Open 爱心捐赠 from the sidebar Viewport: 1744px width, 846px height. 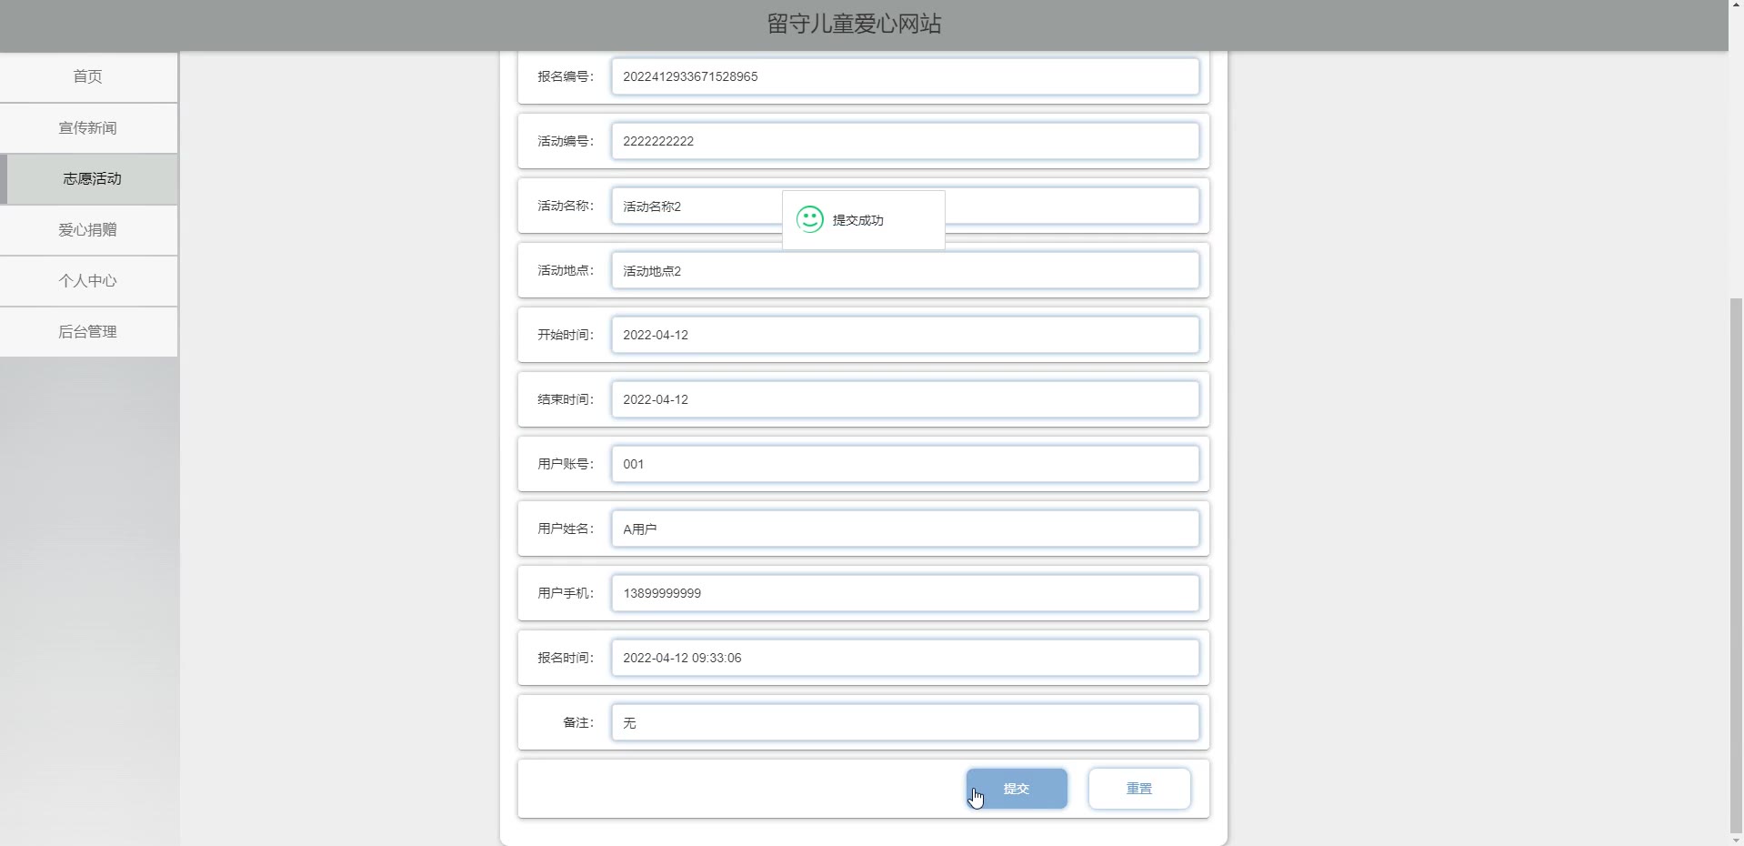coord(88,229)
